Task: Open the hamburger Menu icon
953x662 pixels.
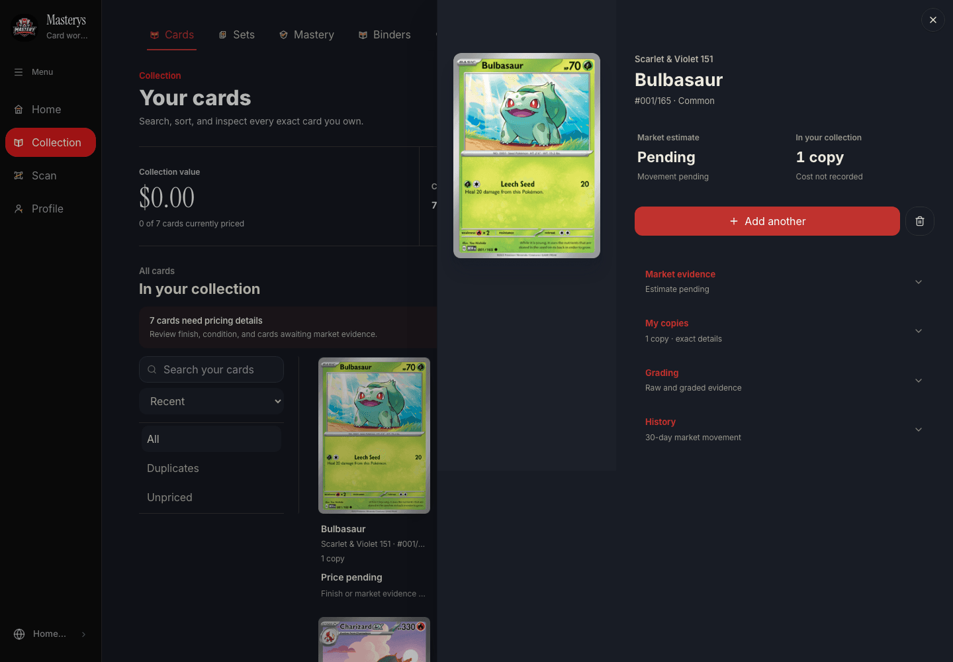Action: coord(19,72)
